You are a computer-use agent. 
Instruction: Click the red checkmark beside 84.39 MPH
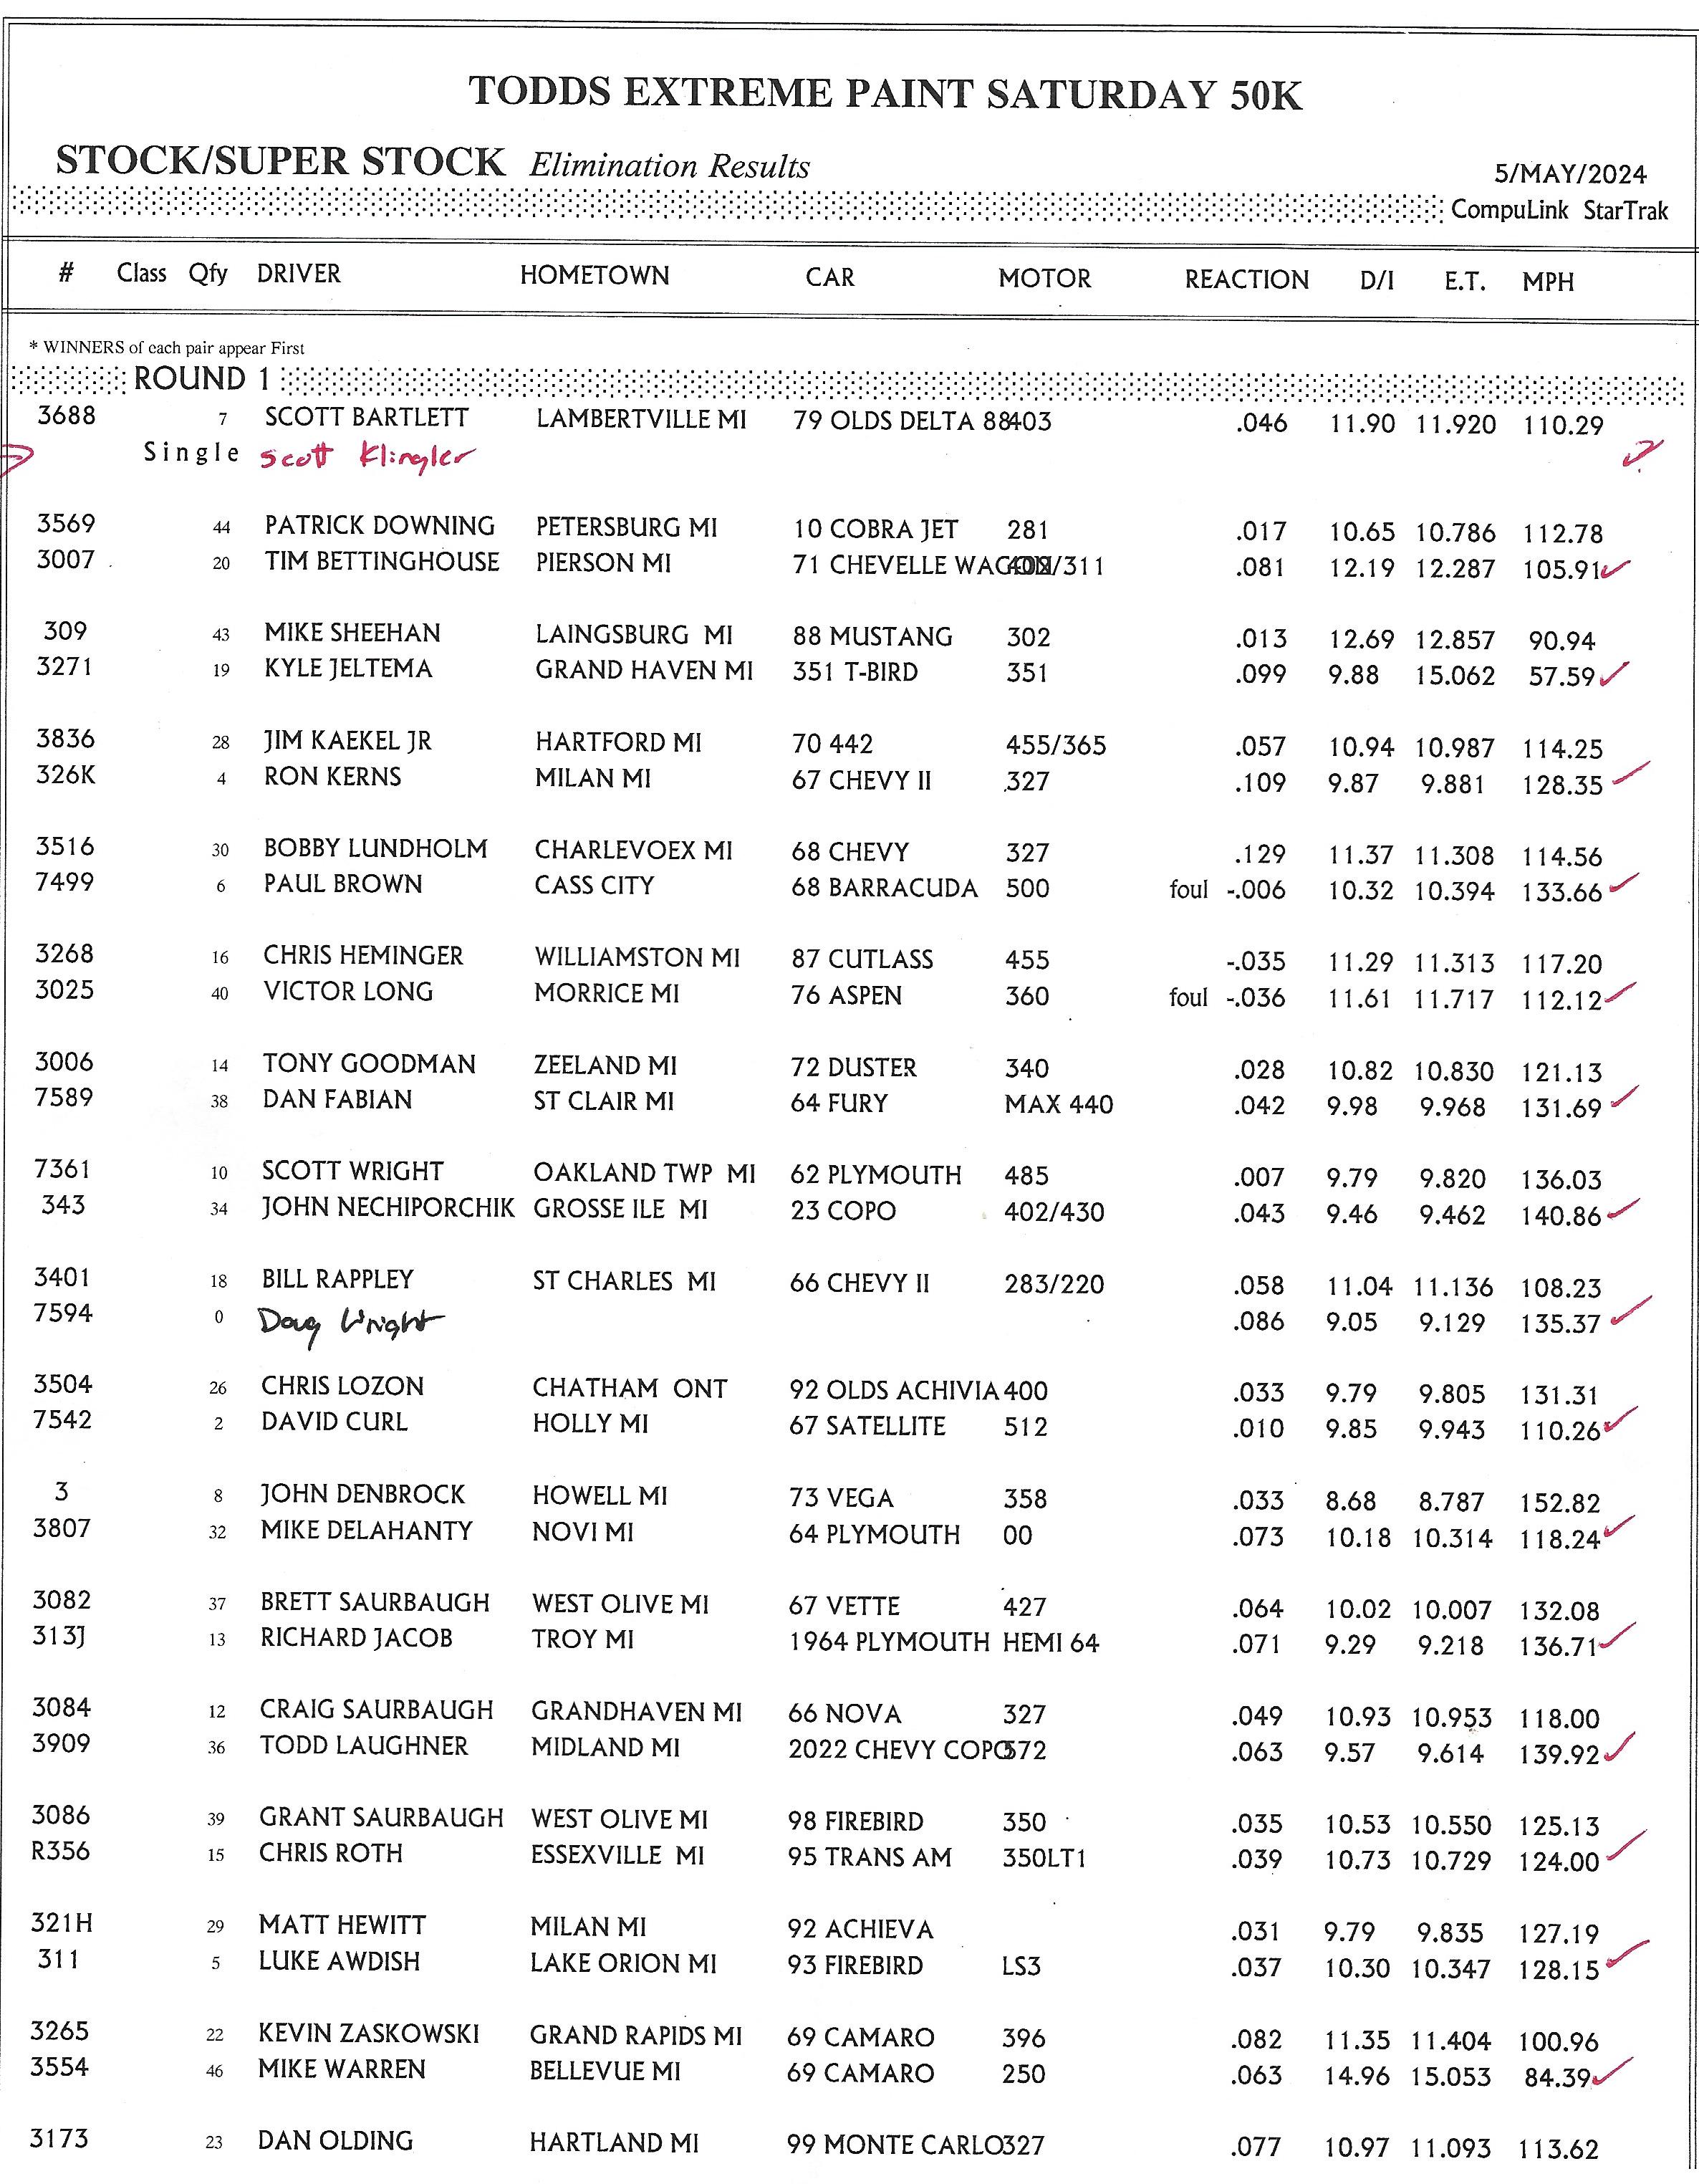pyautogui.click(x=1612, y=2072)
